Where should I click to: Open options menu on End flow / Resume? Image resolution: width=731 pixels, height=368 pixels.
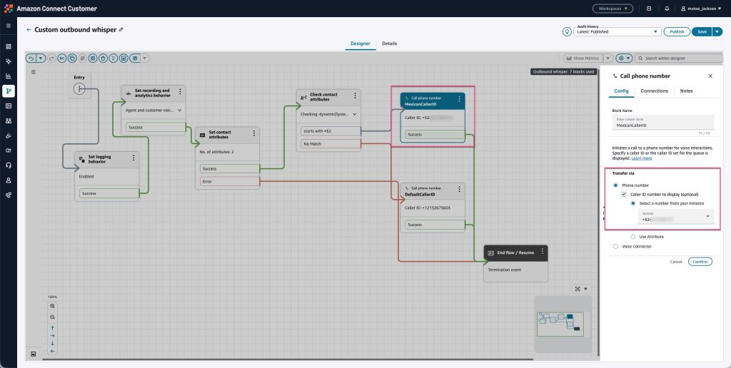[543, 251]
